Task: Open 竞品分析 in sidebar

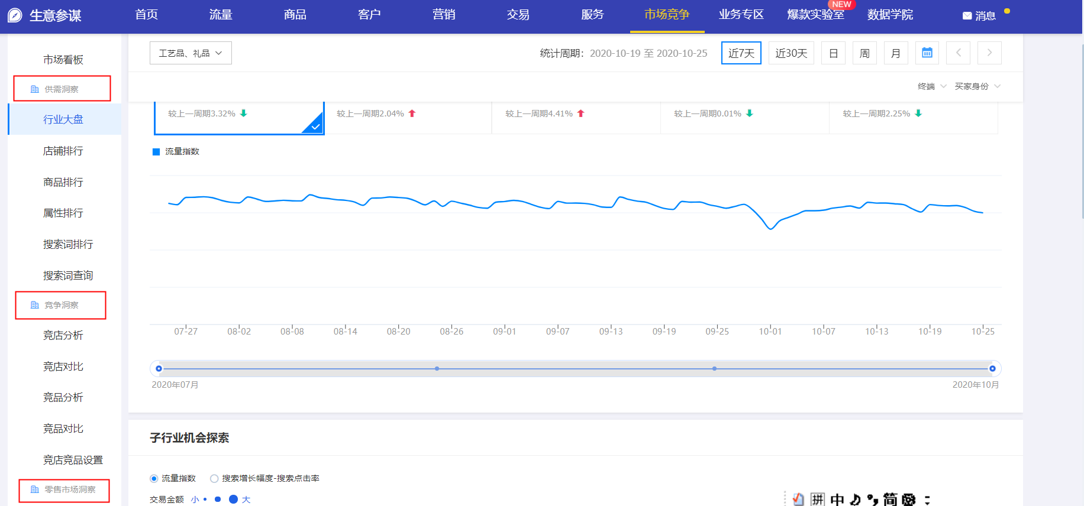Action: (63, 397)
